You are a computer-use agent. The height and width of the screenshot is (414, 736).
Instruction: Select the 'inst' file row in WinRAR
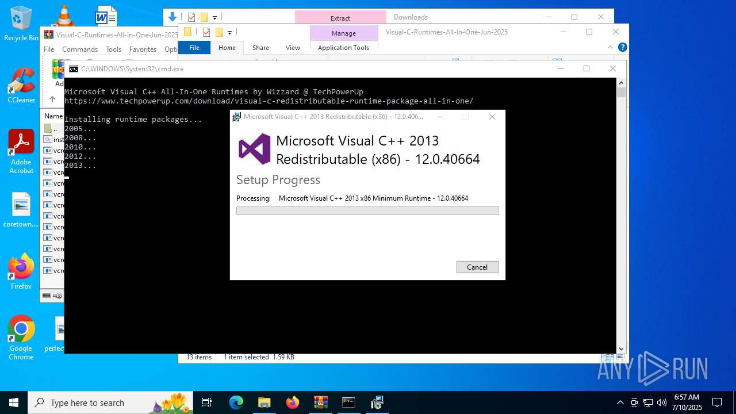53,140
